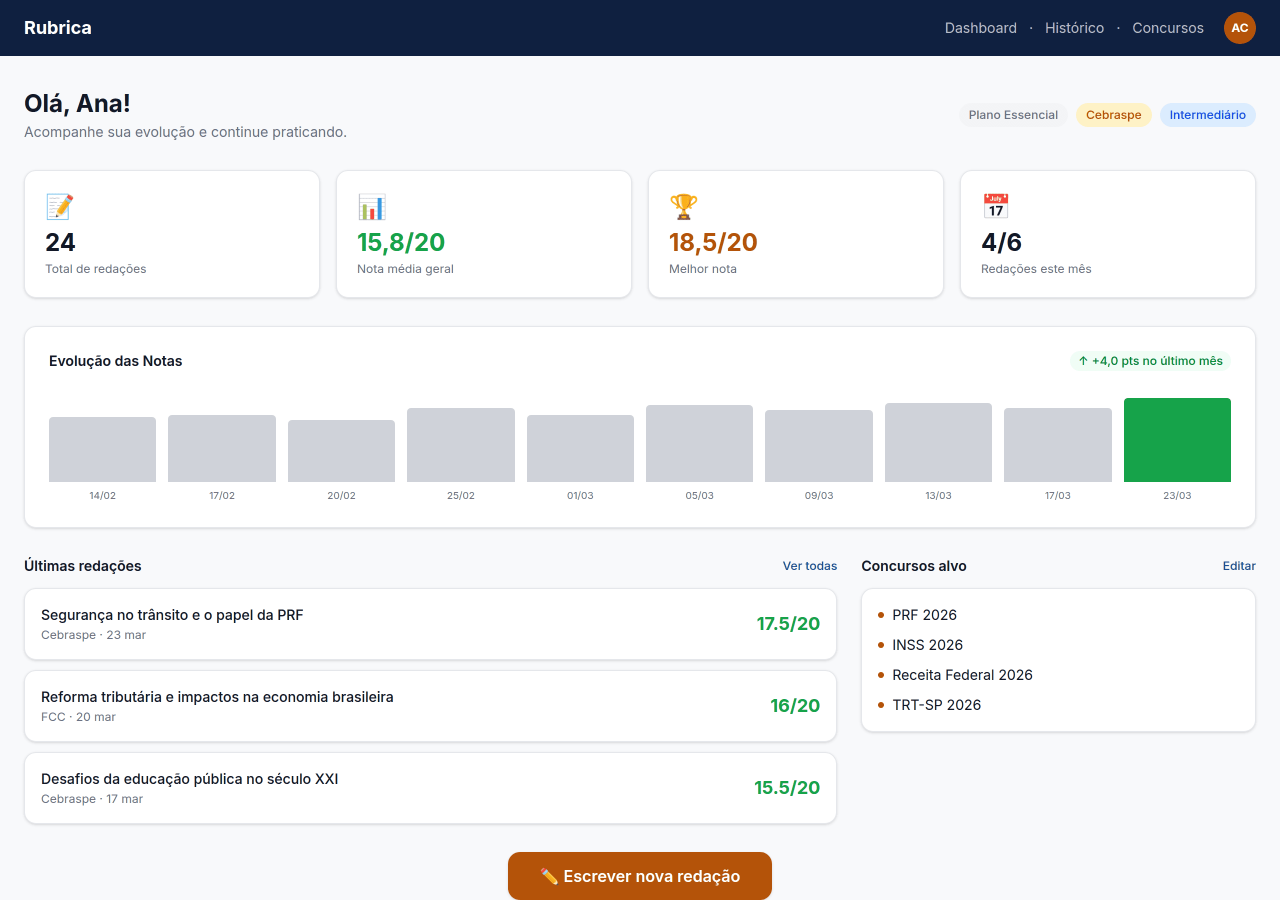Toggle the Cebraspe banca badge

pyautogui.click(x=1113, y=115)
